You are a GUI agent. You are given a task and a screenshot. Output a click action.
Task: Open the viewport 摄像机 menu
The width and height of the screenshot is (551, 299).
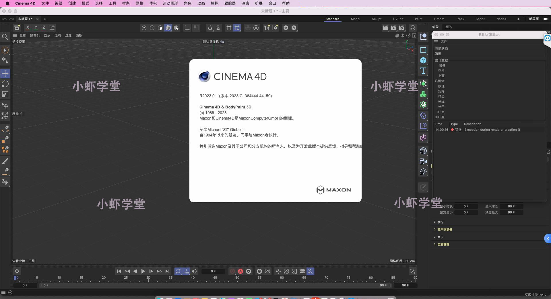[35, 35]
